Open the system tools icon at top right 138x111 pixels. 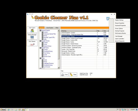108,18
